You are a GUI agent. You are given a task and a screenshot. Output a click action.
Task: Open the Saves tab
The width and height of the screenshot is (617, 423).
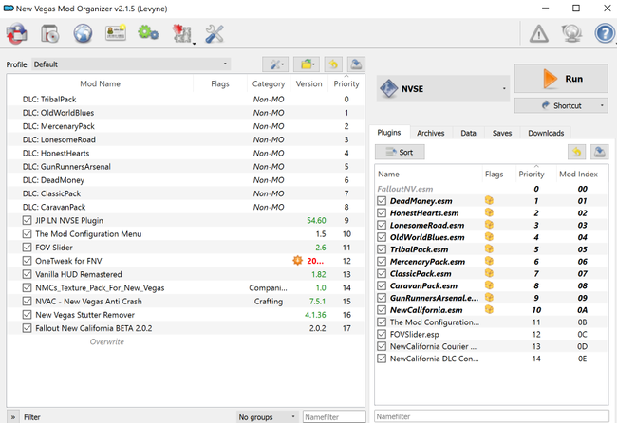[502, 133]
